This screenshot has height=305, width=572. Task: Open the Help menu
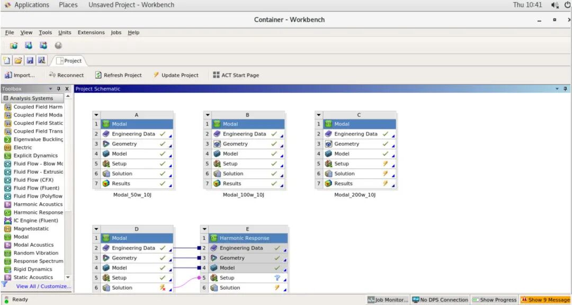pyautogui.click(x=133, y=32)
